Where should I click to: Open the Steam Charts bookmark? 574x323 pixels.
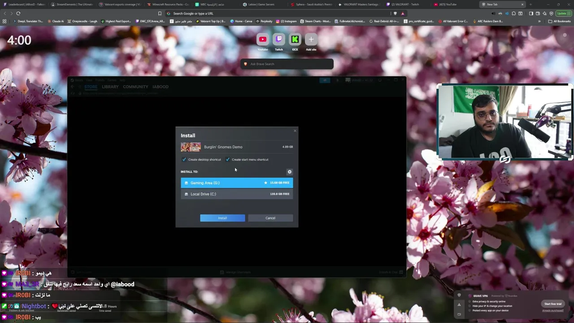pyautogui.click(x=315, y=21)
